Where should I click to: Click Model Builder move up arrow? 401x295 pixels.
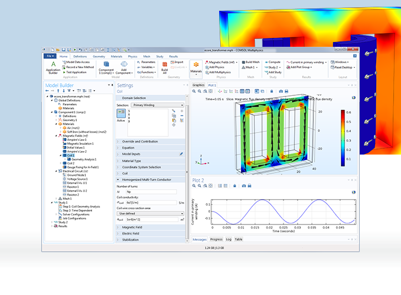pyautogui.click(x=58, y=91)
